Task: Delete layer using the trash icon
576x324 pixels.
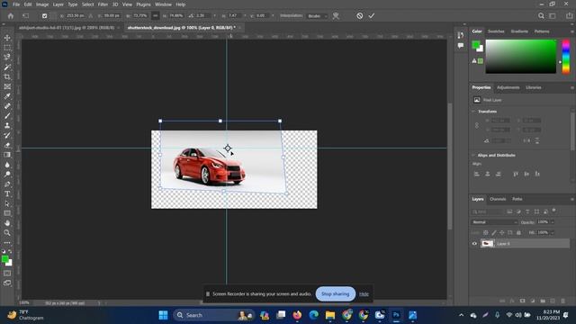Action: (x=562, y=301)
